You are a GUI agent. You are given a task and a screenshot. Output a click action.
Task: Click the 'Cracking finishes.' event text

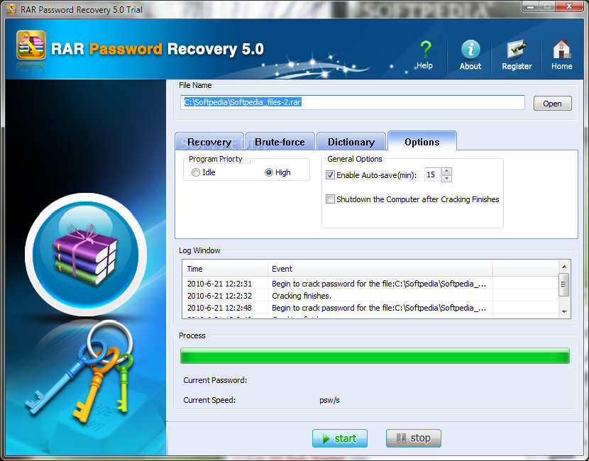click(x=302, y=296)
